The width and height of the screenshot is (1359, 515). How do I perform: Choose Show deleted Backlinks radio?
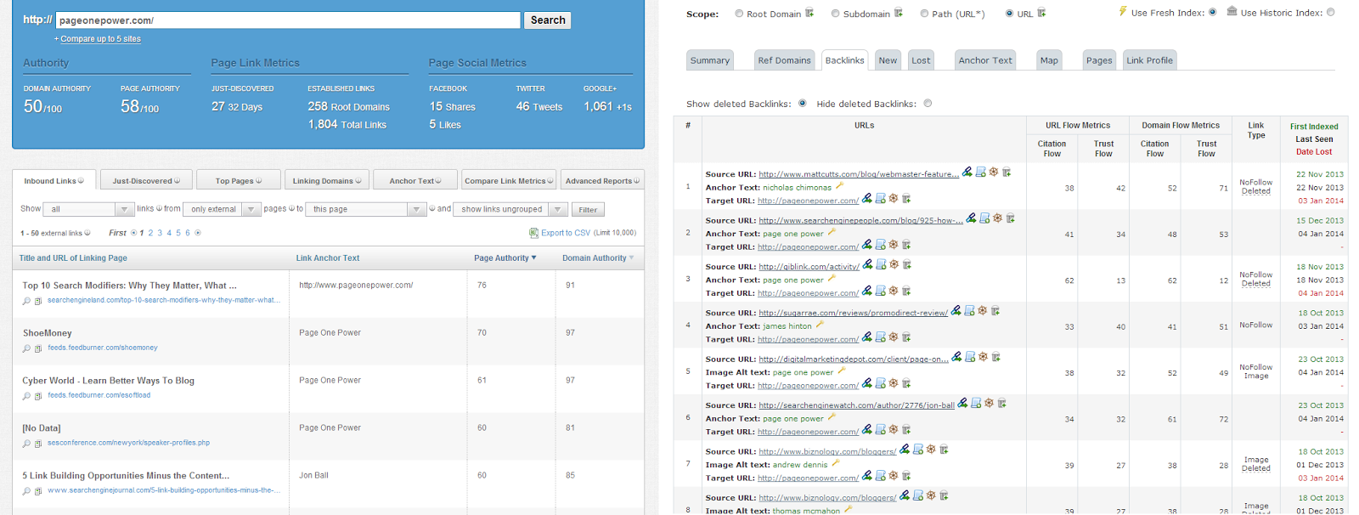click(x=802, y=104)
